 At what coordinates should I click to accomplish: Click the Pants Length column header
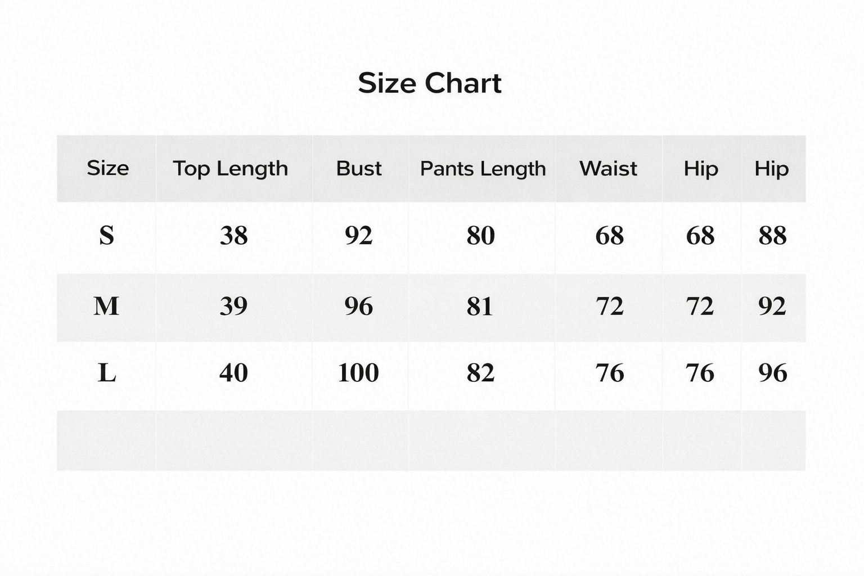coord(483,168)
